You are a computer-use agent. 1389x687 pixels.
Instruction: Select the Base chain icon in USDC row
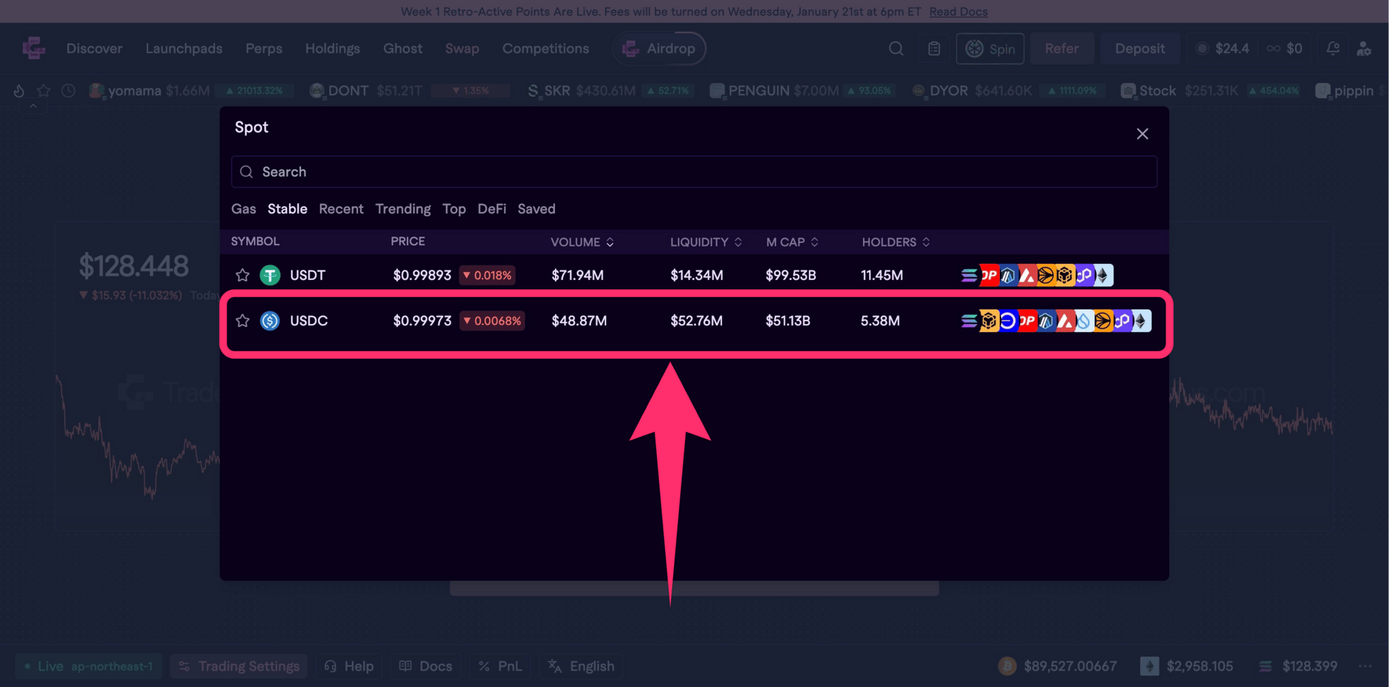coord(1008,320)
